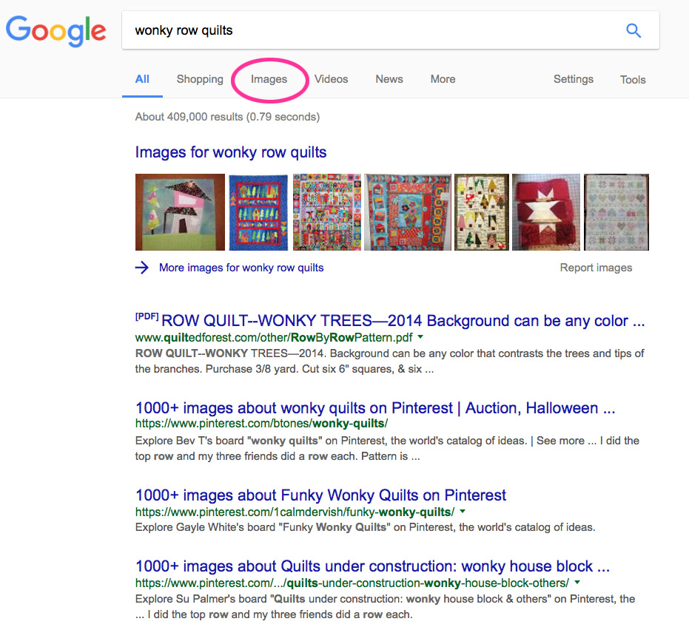
Task: Click the arrow icon beside More images
Action: (142, 268)
